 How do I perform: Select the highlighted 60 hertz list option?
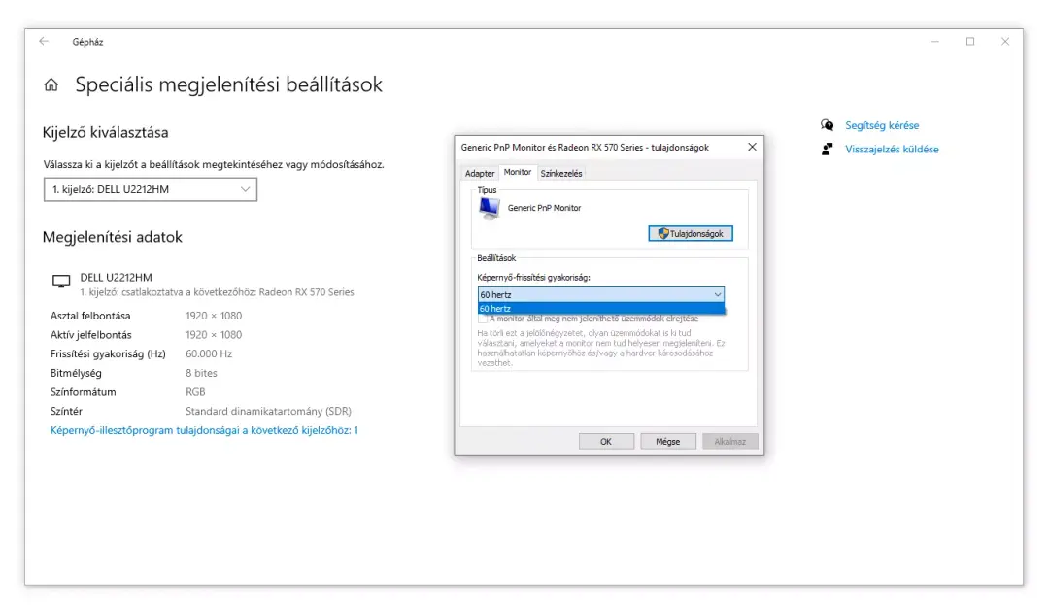[601, 308]
